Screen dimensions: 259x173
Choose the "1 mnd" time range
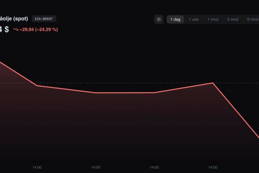pos(213,19)
